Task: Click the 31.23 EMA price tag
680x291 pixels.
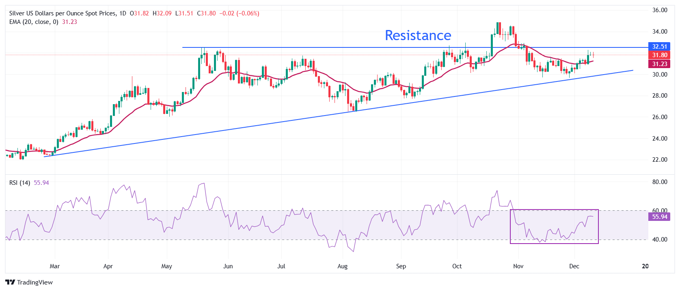Action: click(x=659, y=64)
